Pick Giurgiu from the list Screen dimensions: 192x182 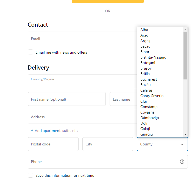[x=160, y=134]
